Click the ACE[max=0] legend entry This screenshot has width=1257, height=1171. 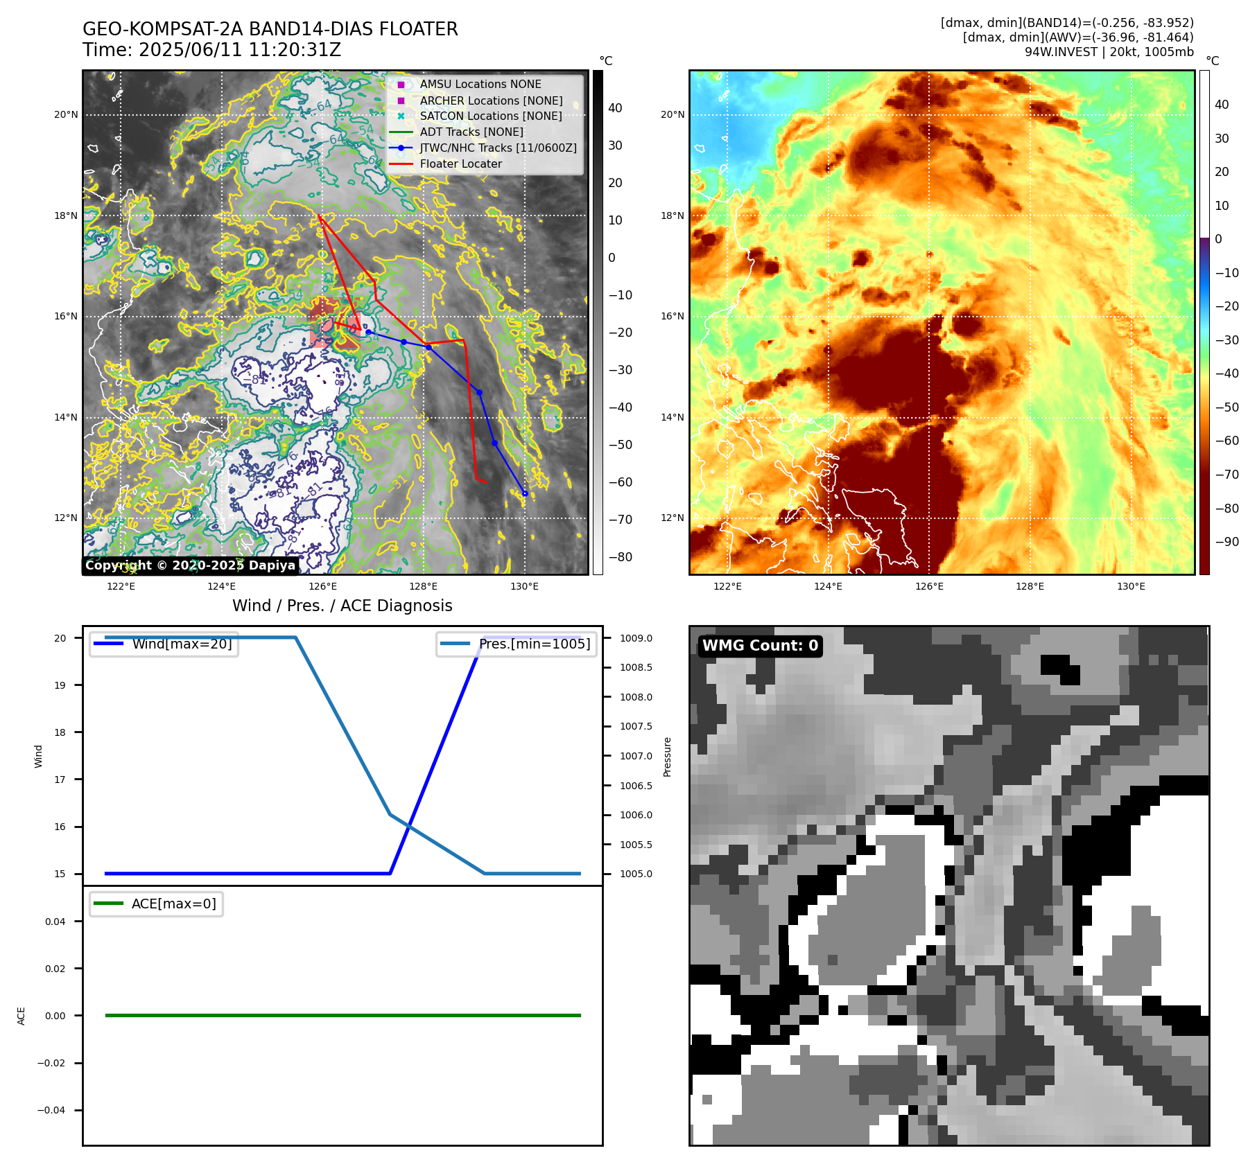156,904
